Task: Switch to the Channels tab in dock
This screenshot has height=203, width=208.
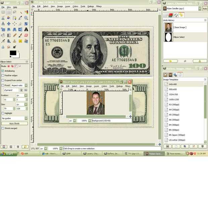Action: 170,15
